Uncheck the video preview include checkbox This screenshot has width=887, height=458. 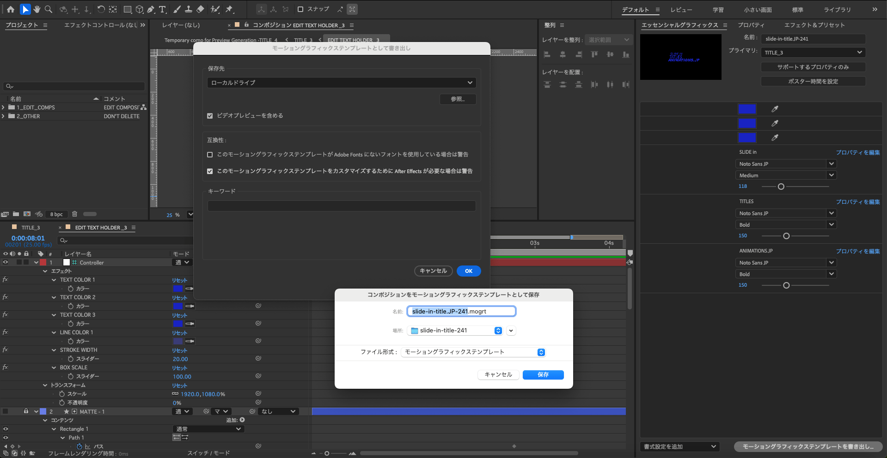[210, 116]
